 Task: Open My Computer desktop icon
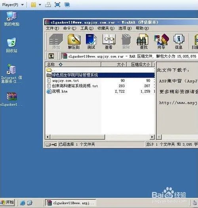point(11,19)
